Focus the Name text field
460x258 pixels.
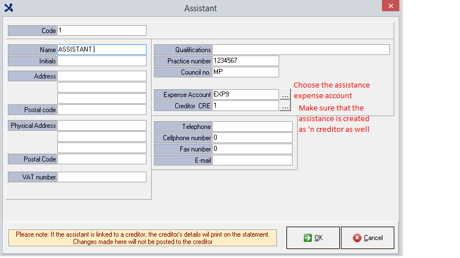click(102, 50)
